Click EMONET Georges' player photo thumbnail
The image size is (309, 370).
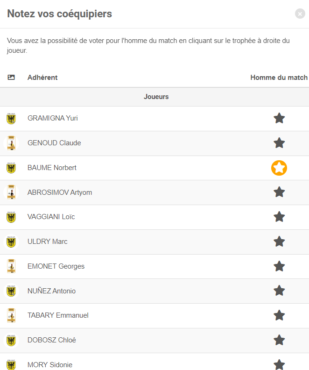point(11,266)
